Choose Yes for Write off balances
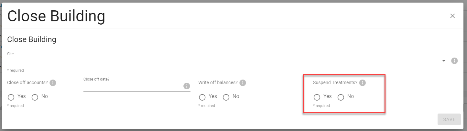 [202, 97]
